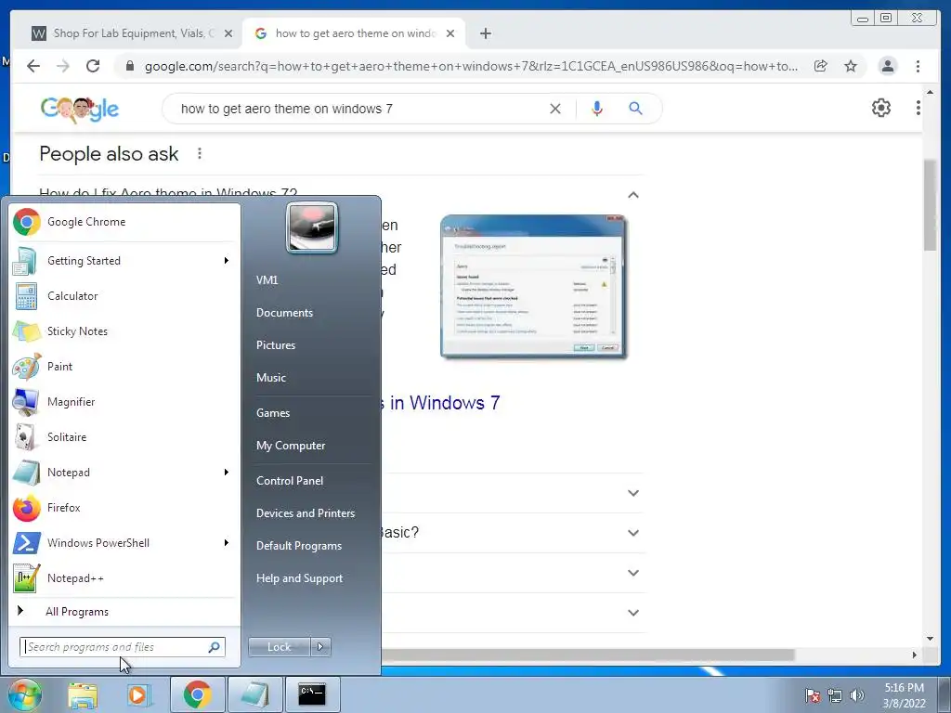Open My Computer from Start menu

coord(291,446)
